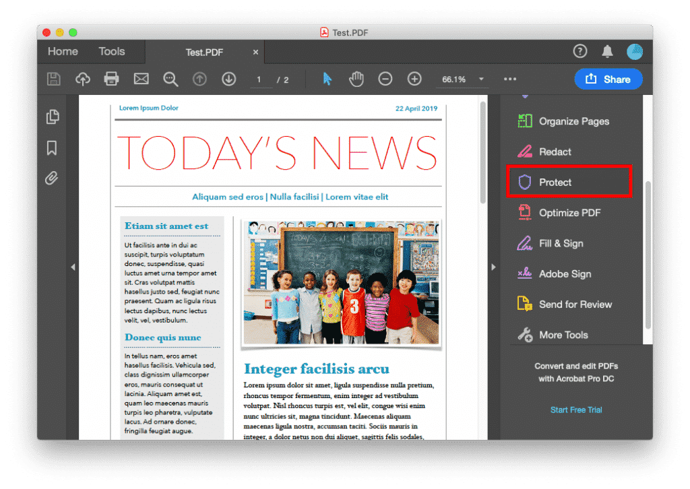
Task: Select the Test.PDF document tab
Action: point(204,53)
